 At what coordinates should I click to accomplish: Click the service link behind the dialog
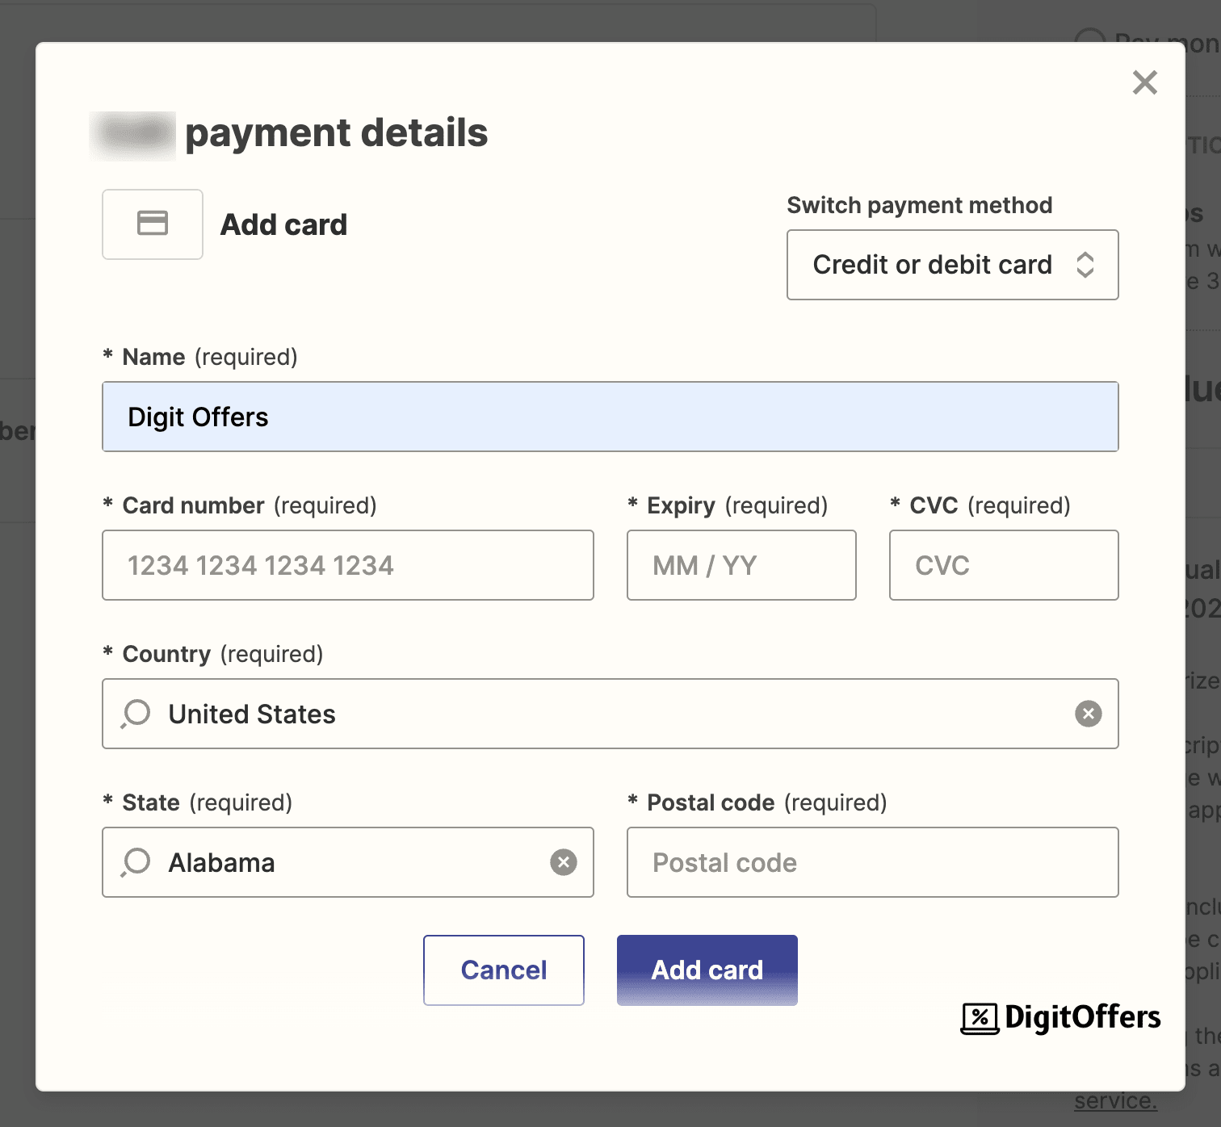point(1115,1101)
